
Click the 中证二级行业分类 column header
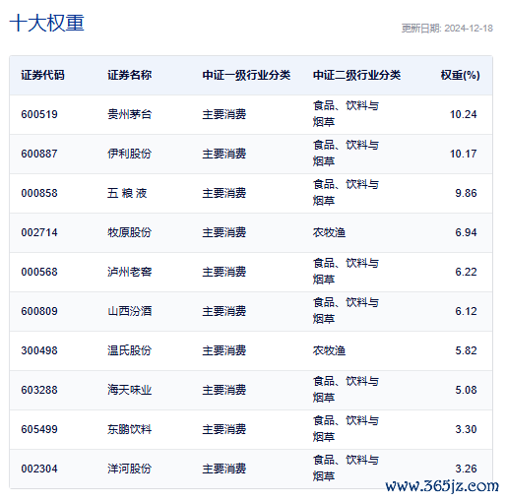point(356,75)
